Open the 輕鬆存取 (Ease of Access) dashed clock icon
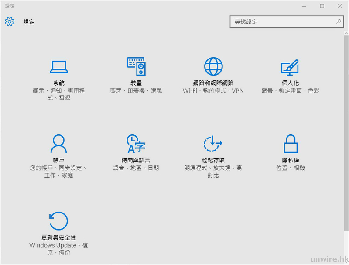The height and width of the screenshot is (265, 349). (213, 144)
